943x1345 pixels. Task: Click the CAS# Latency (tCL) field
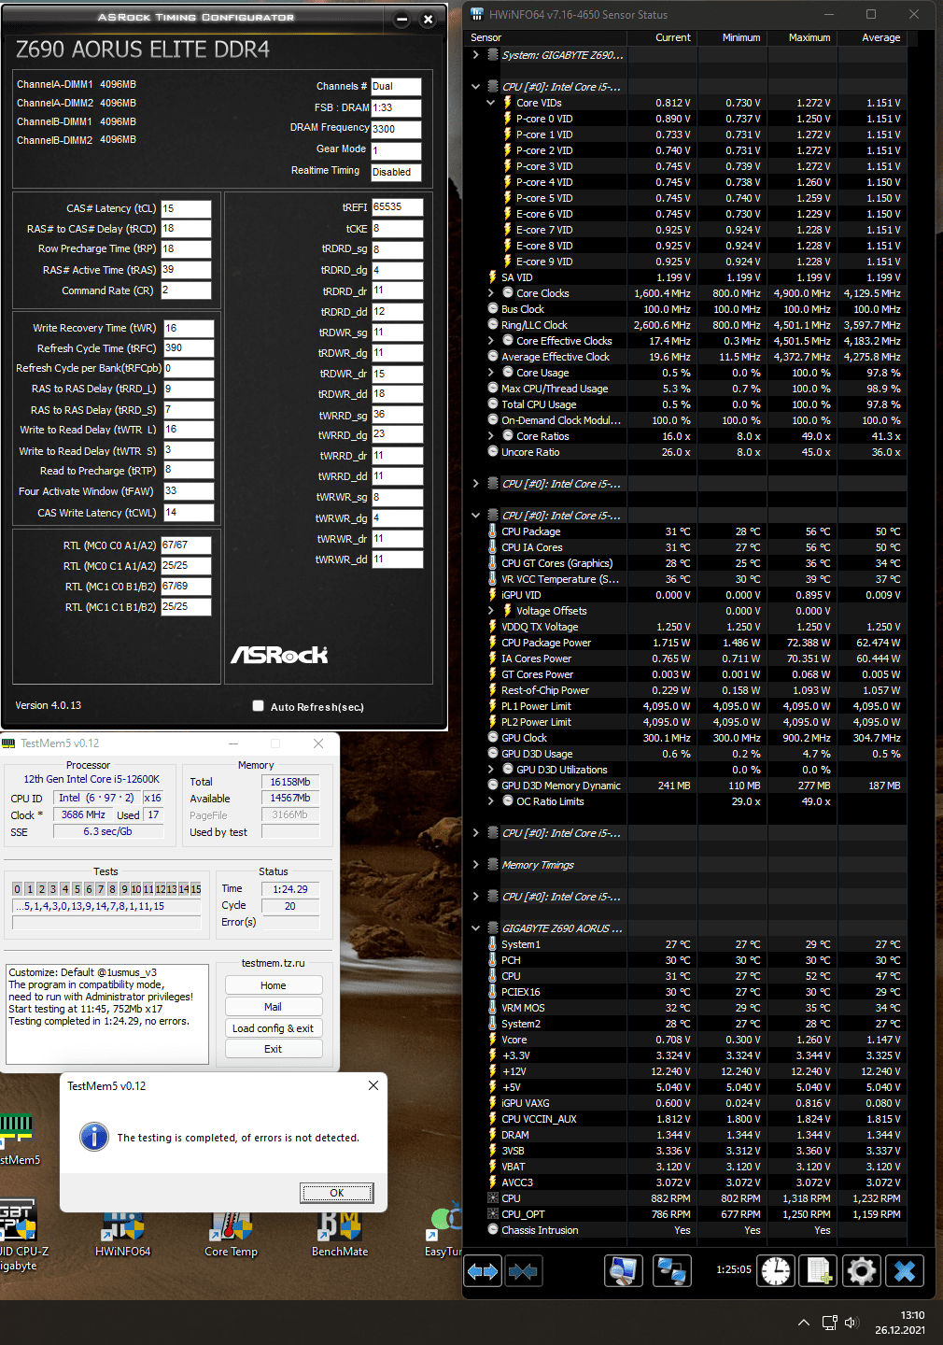click(x=186, y=208)
